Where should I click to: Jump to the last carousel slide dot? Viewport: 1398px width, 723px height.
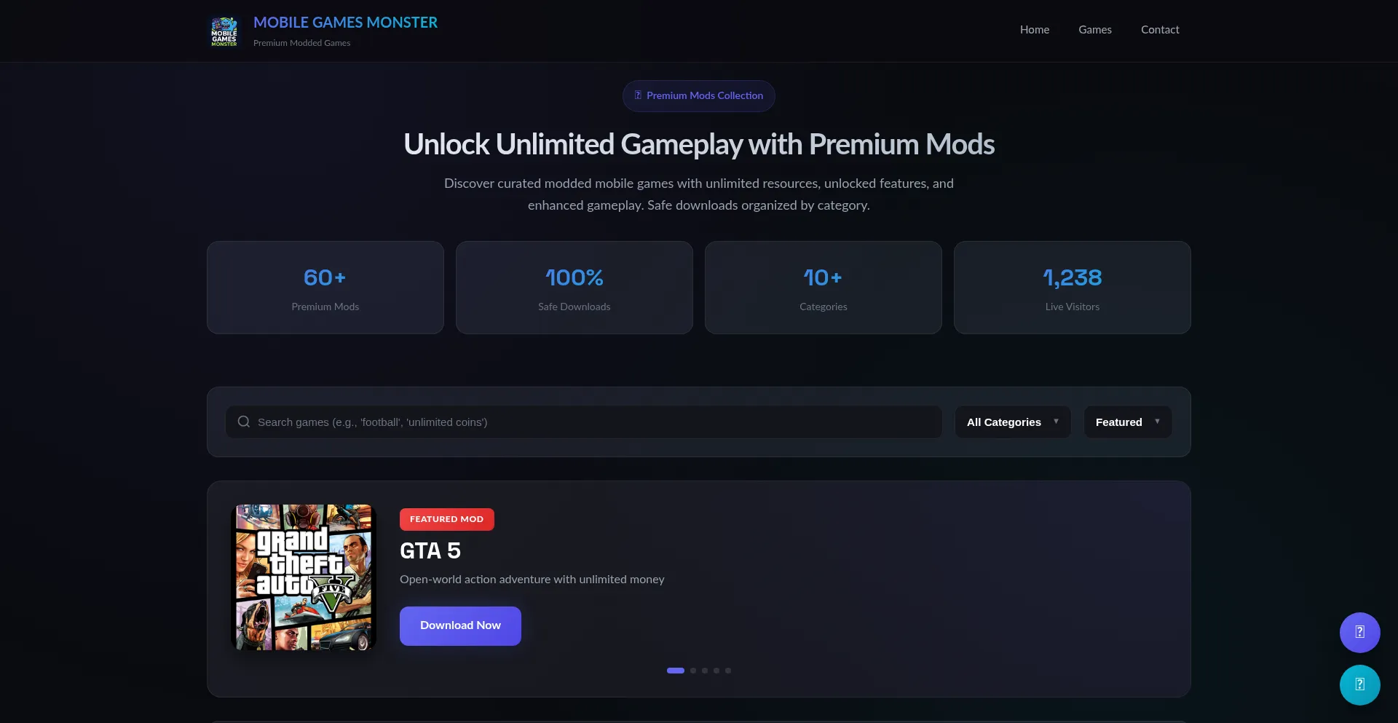pyautogui.click(x=728, y=671)
